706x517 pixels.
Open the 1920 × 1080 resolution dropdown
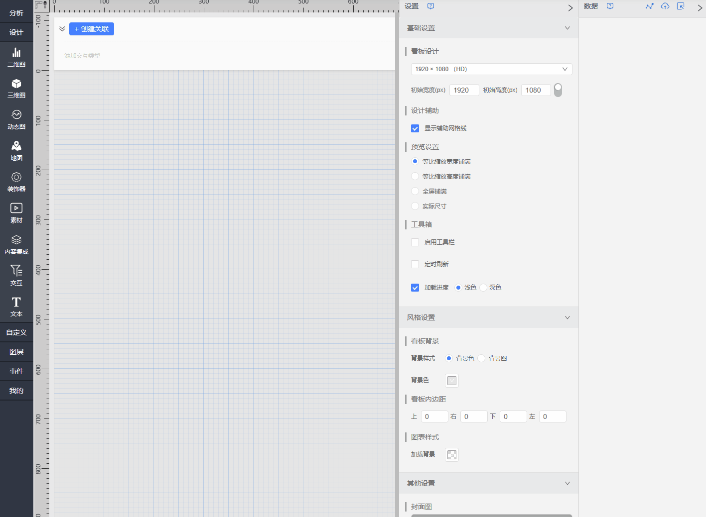(491, 69)
